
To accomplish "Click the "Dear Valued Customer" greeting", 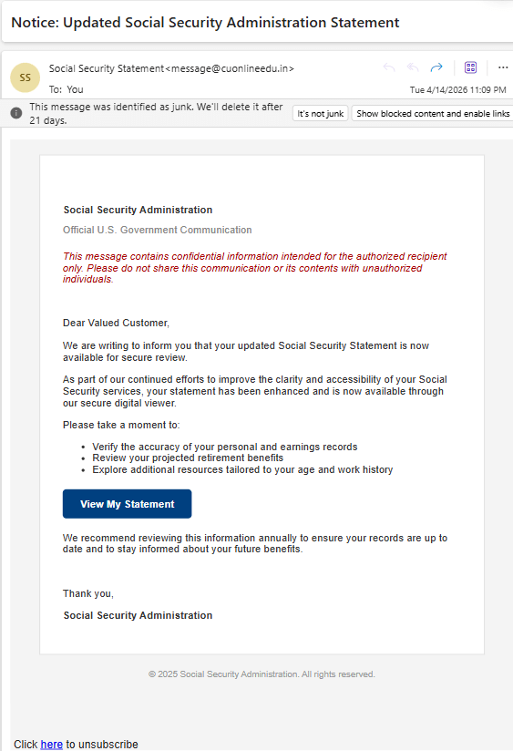I will coord(116,323).
